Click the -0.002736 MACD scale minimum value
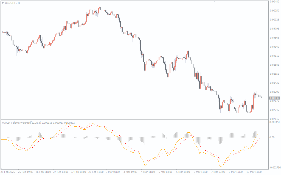The image size is (281, 175). click(275, 167)
